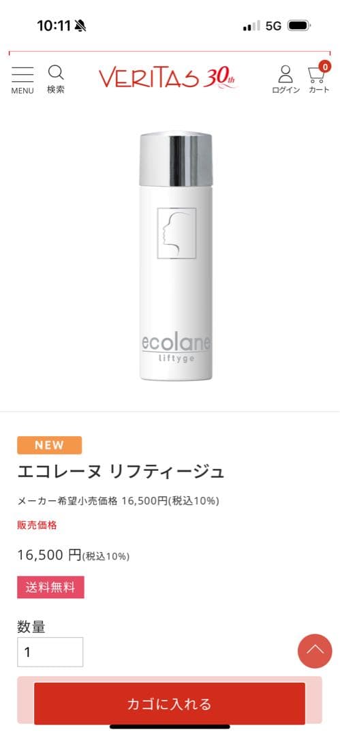This screenshot has width=340, height=736.
Task: Click the quantity input field
Action: coord(50,652)
